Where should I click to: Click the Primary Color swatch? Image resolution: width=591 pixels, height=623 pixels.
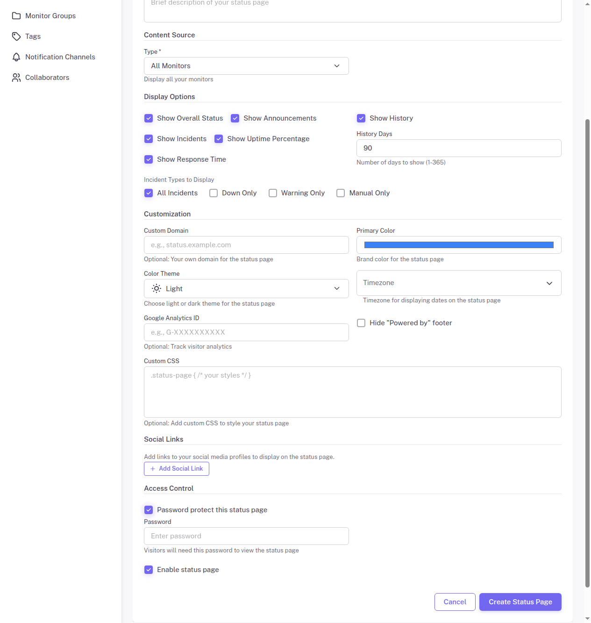(x=458, y=244)
